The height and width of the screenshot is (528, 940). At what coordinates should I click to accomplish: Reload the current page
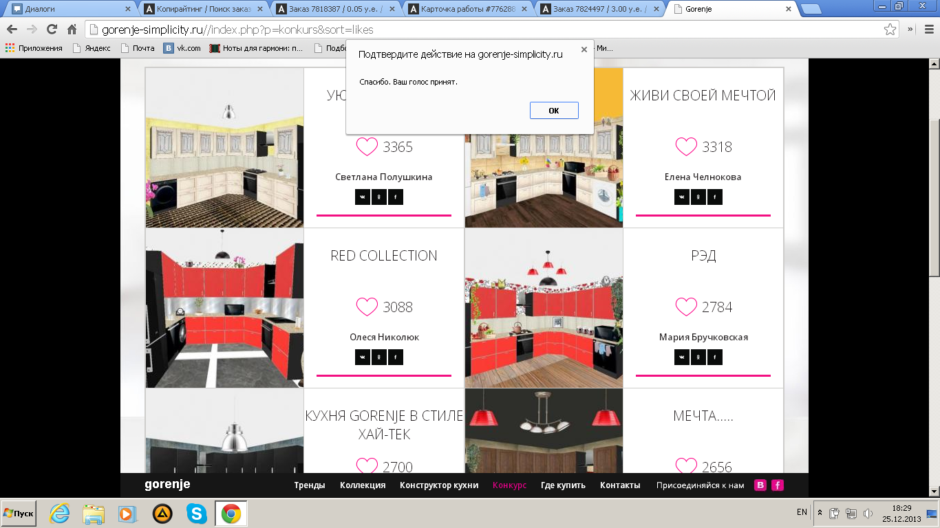52,30
